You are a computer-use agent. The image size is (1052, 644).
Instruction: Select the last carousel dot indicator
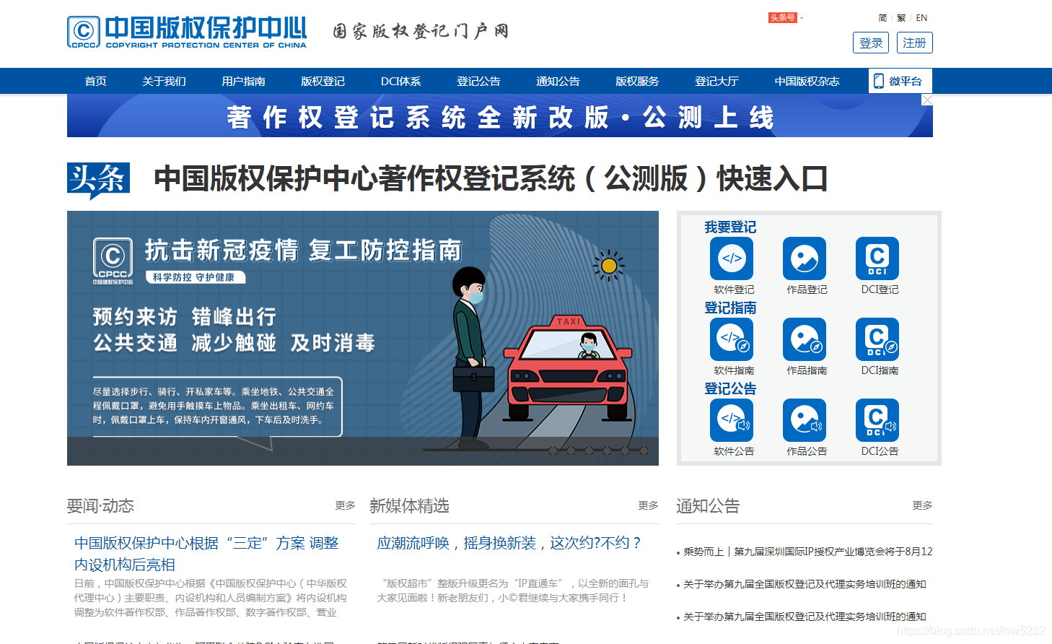click(644, 451)
